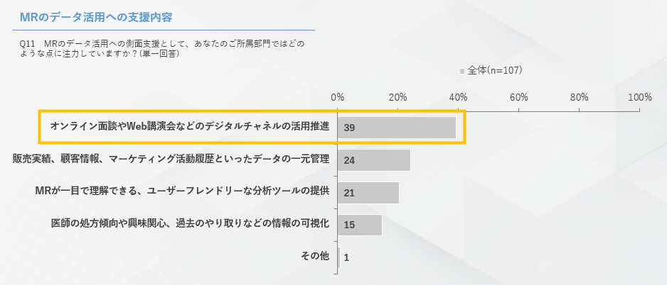This screenshot has width=667, height=285.
Task: Click the 39% bar for オンライン面談
Action: 397,128
